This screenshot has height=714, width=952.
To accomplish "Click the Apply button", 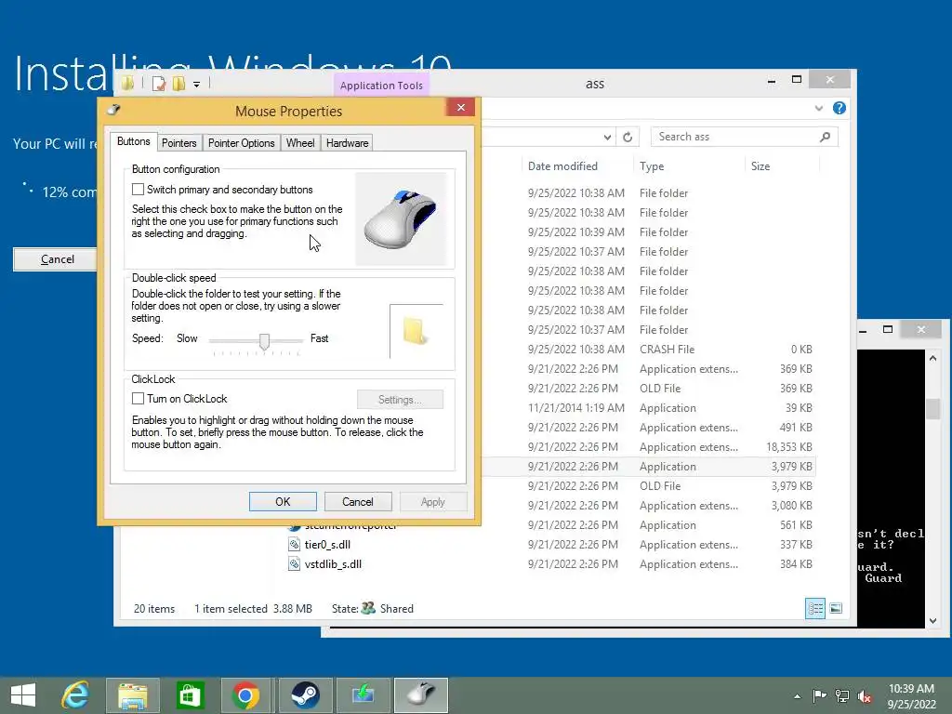I will coord(433,501).
